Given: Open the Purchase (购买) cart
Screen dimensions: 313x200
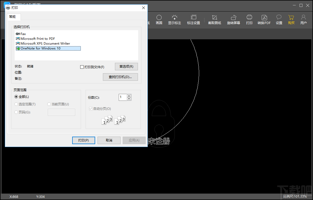Looking at the screenshot, I should pos(291,20).
